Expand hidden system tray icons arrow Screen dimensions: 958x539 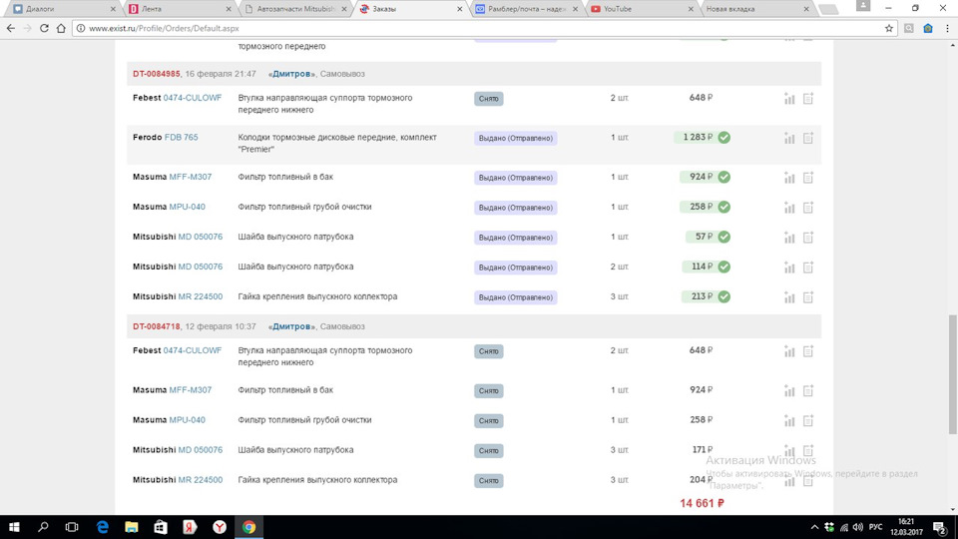click(814, 527)
